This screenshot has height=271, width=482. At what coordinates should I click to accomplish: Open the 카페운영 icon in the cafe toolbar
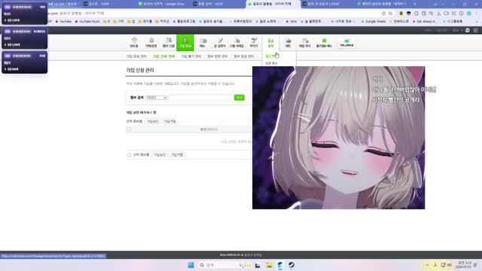[151, 42]
